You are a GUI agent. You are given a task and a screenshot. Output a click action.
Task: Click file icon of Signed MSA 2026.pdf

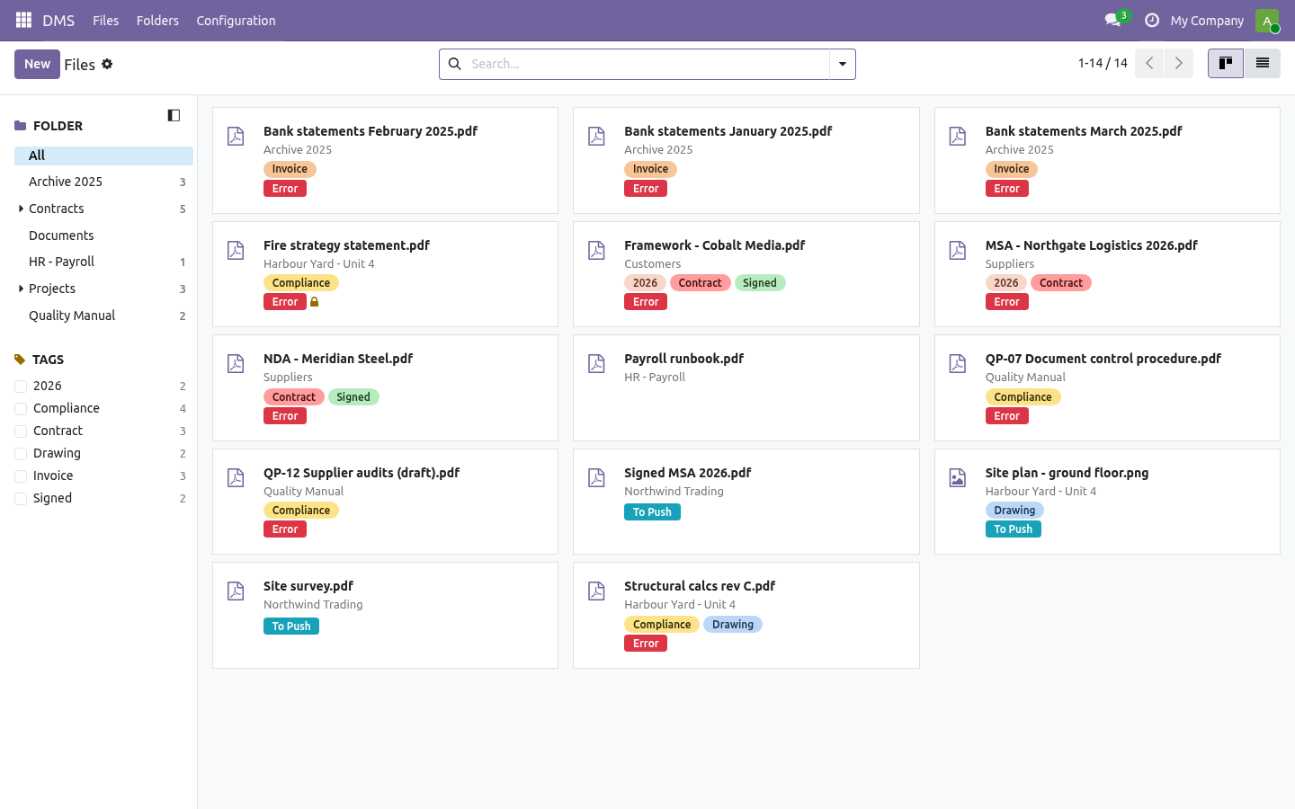tap(596, 477)
